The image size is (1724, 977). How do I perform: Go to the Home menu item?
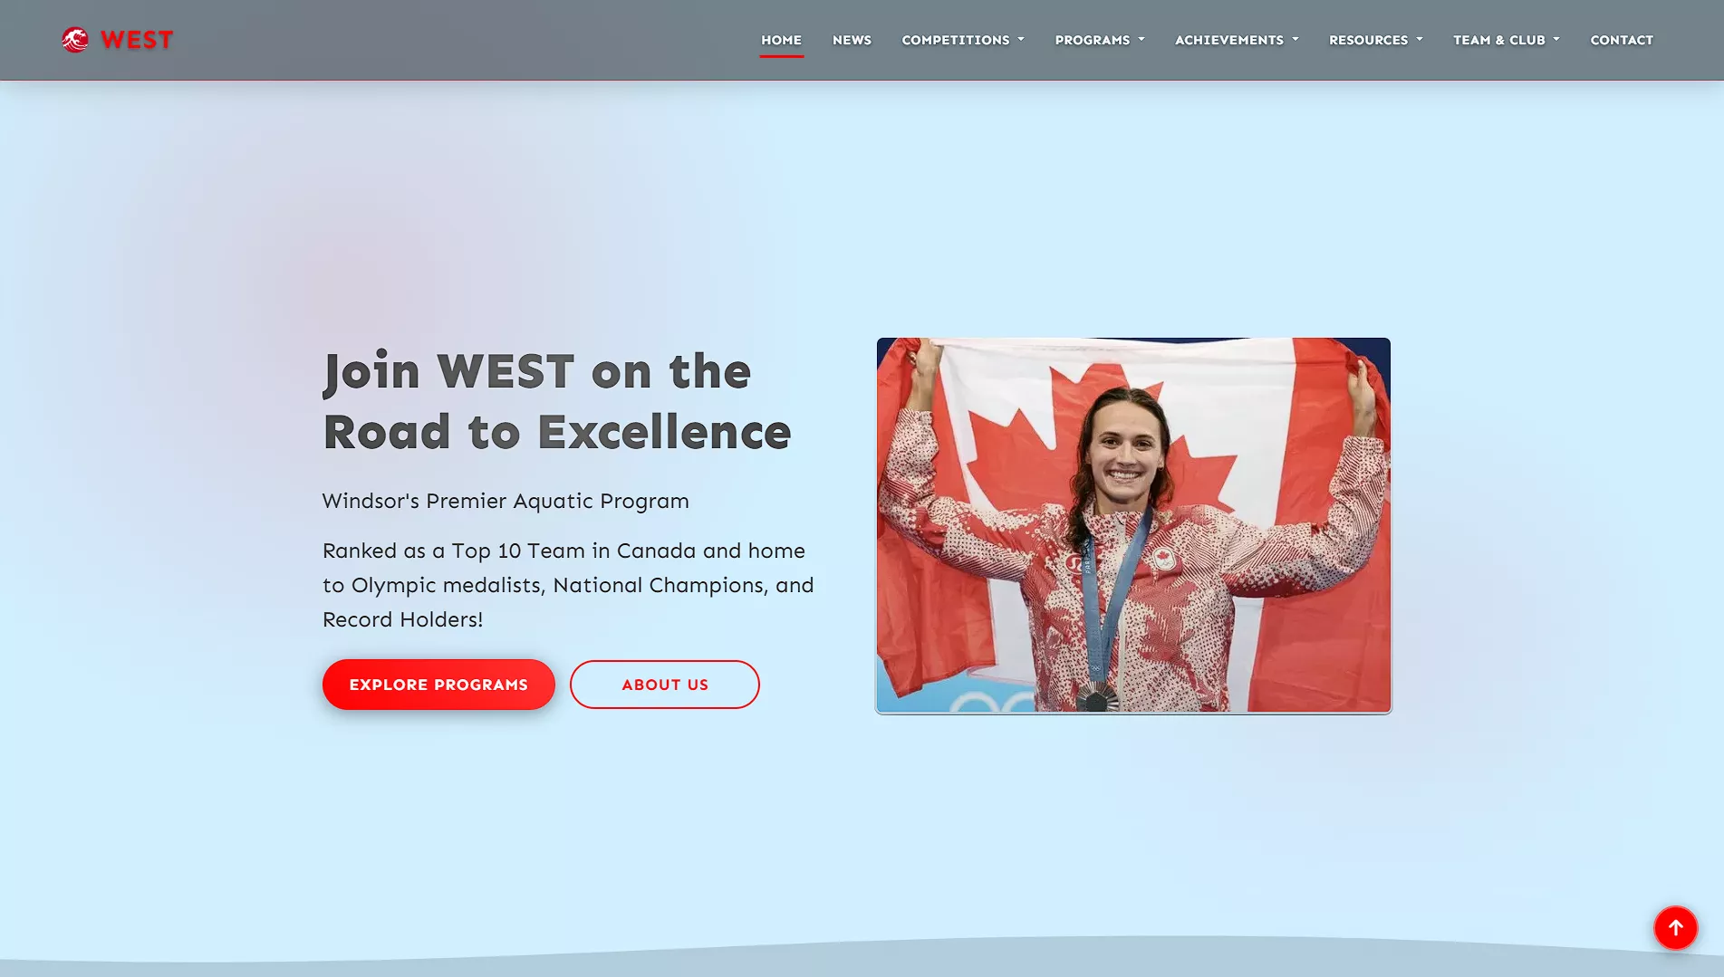781,40
